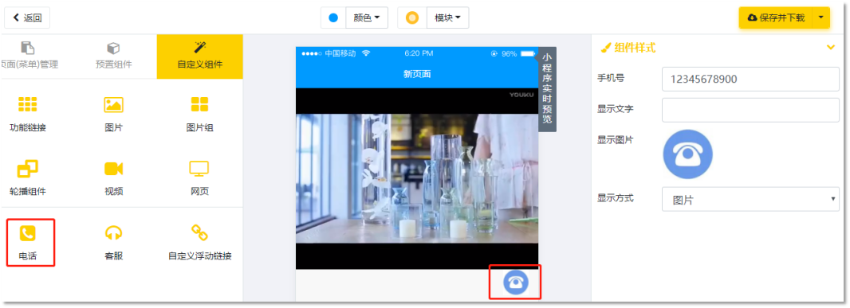Click the video thumbnail in phone preview
This screenshot has width=850, height=308.
417,178
